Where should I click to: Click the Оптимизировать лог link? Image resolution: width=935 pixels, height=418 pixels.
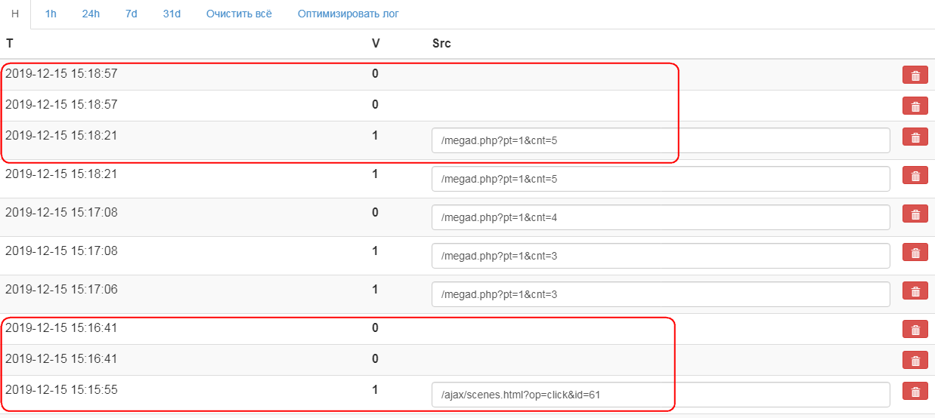point(348,14)
